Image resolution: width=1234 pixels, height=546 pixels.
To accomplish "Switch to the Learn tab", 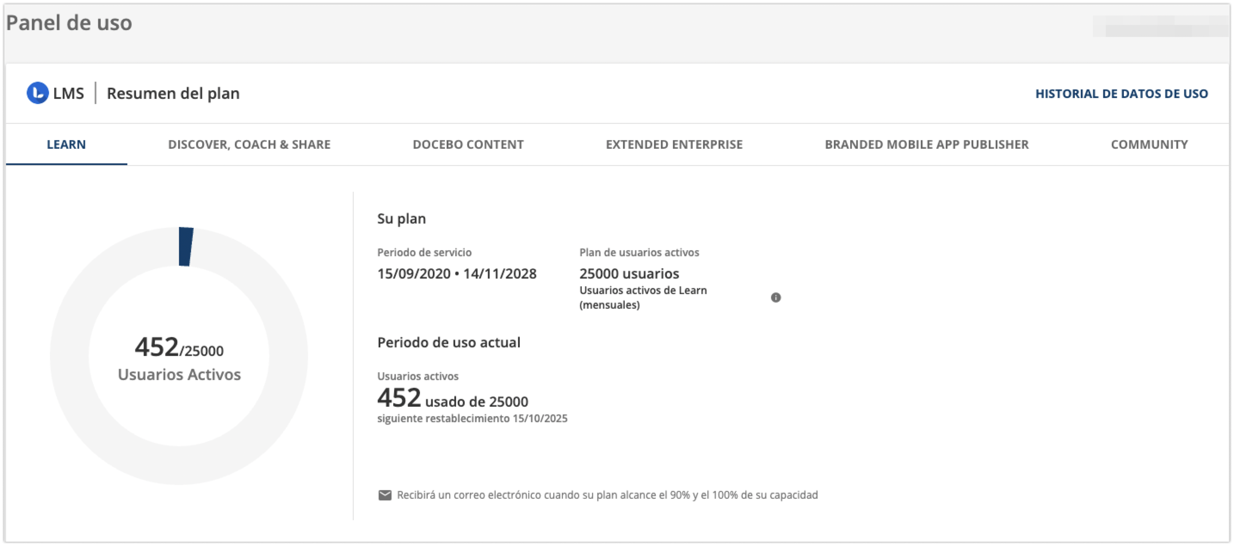I will [66, 144].
